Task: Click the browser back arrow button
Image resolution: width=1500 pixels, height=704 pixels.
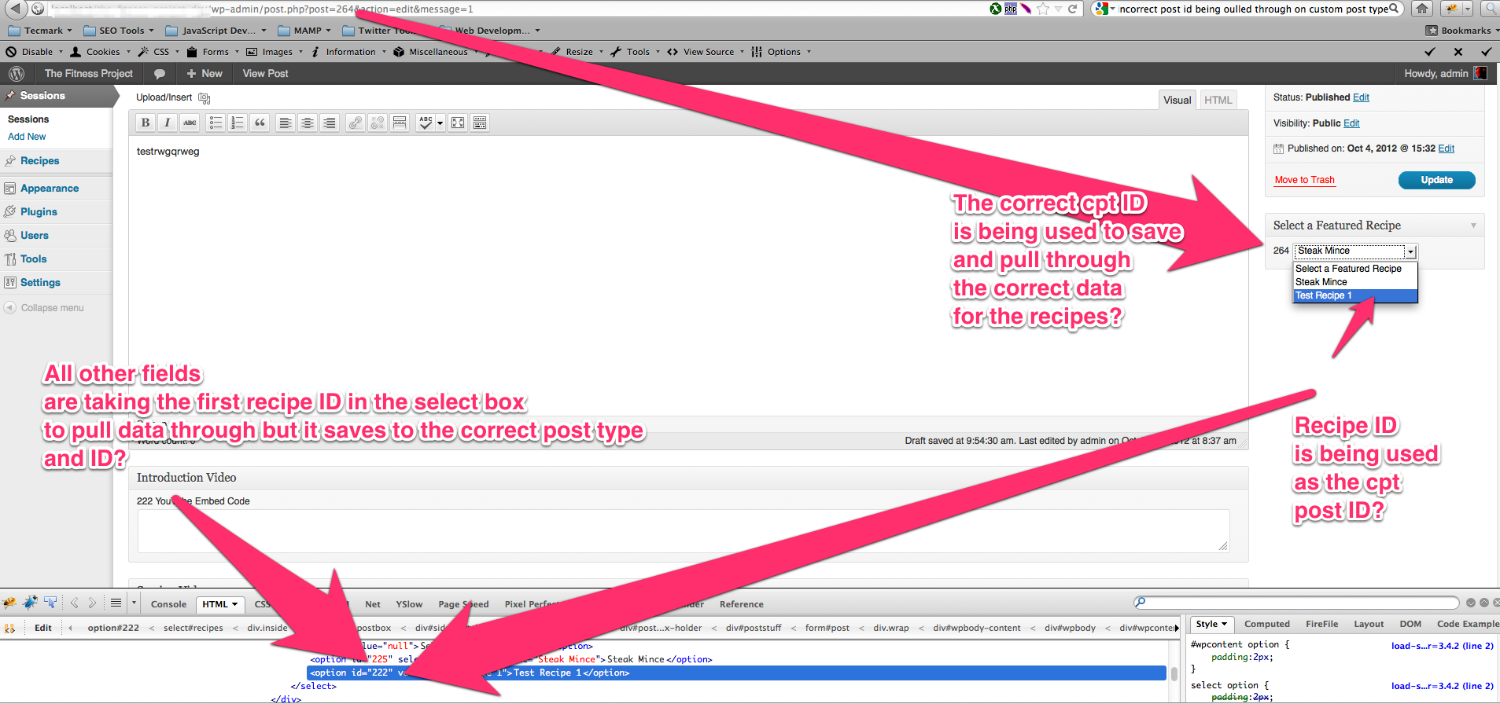Action: (15, 9)
